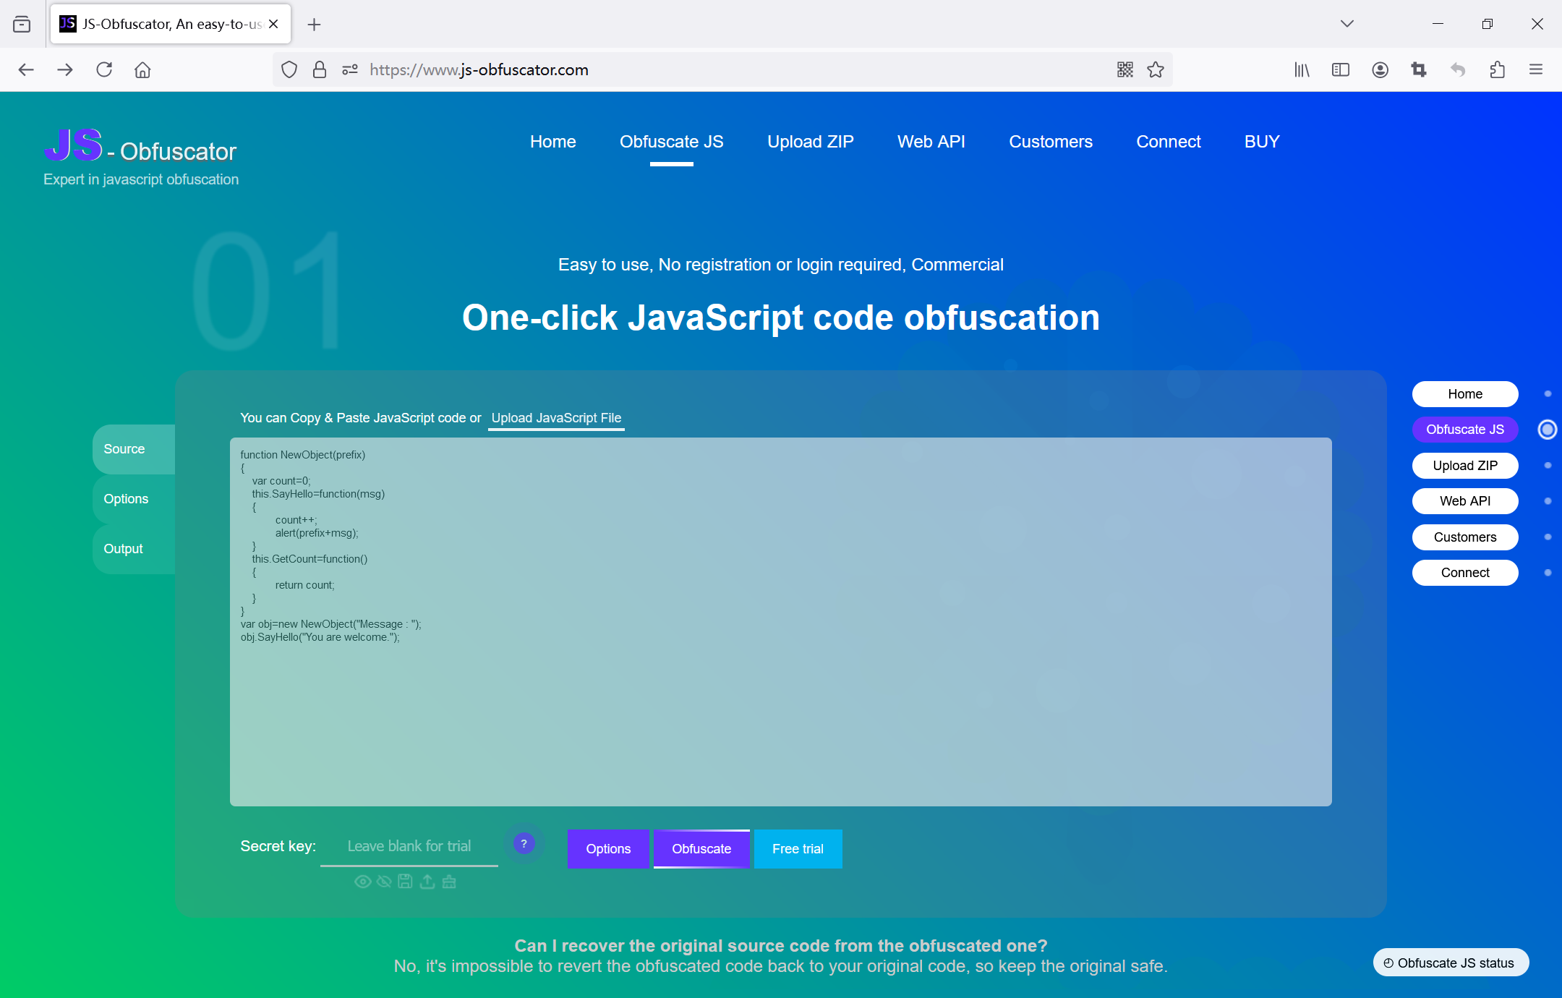Viewport: 1562px width, 998px height.
Task: Go forward in browser history
Action: (x=65, y=69)
